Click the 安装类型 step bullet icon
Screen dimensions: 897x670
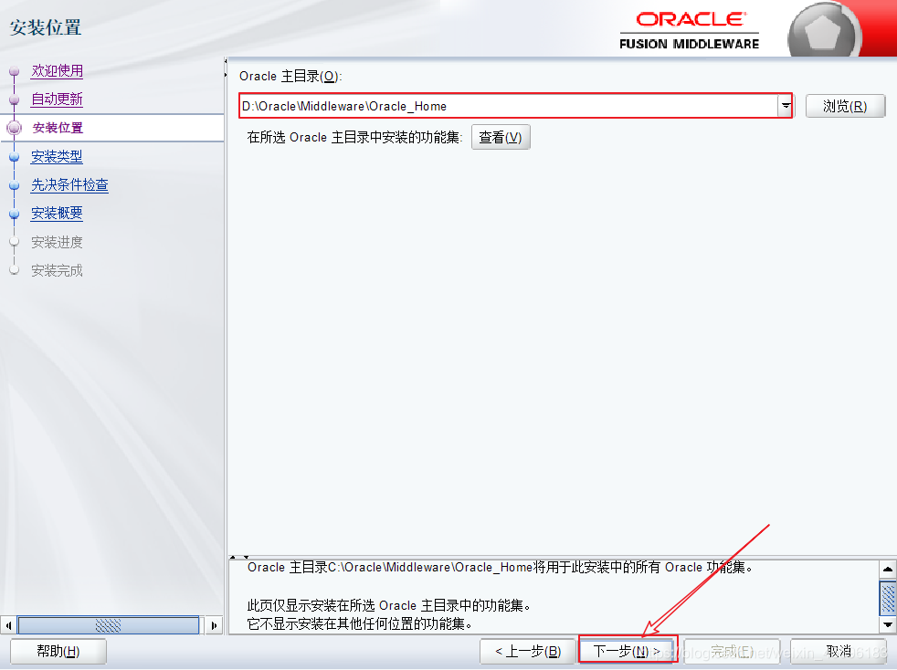tap(15, 157)
